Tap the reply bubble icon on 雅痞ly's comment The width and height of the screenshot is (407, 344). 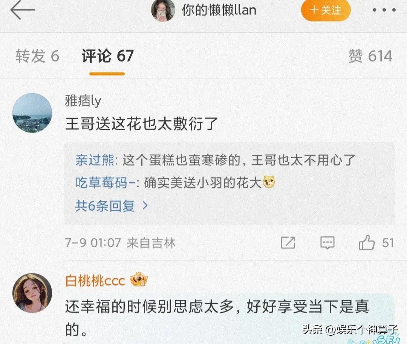tap(327, 243)
